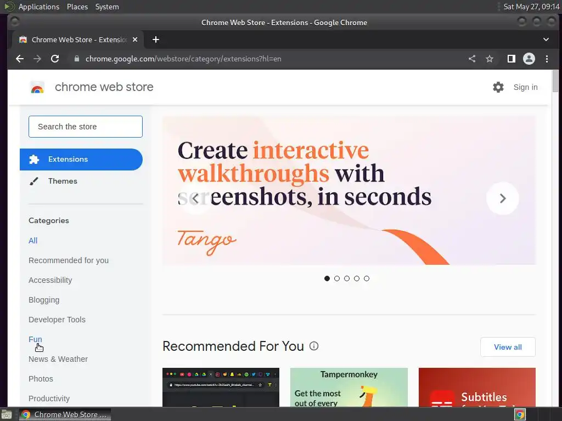Open the web store settings gear
Screen dimensions: 562x421
point(498,87)
